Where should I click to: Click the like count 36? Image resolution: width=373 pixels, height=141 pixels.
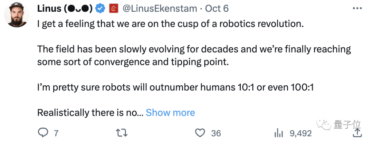click(x=216, y=133)
